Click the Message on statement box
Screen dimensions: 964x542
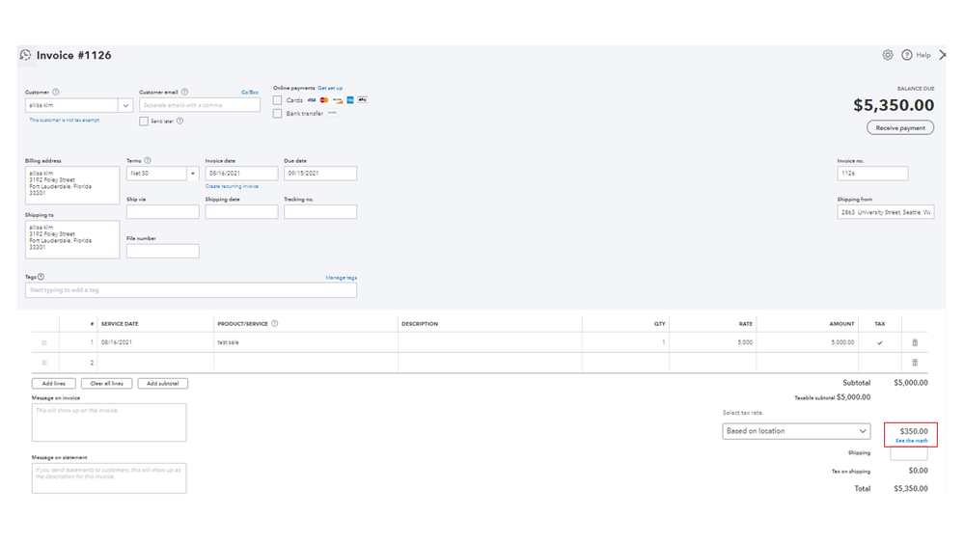[x=109, y=478]
